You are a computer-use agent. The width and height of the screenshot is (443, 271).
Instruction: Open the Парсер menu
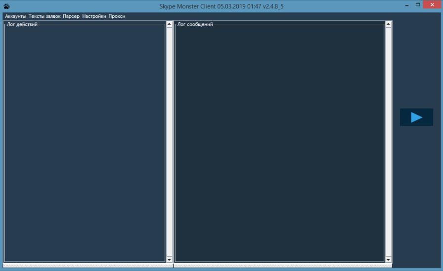[x=71, y=16]
